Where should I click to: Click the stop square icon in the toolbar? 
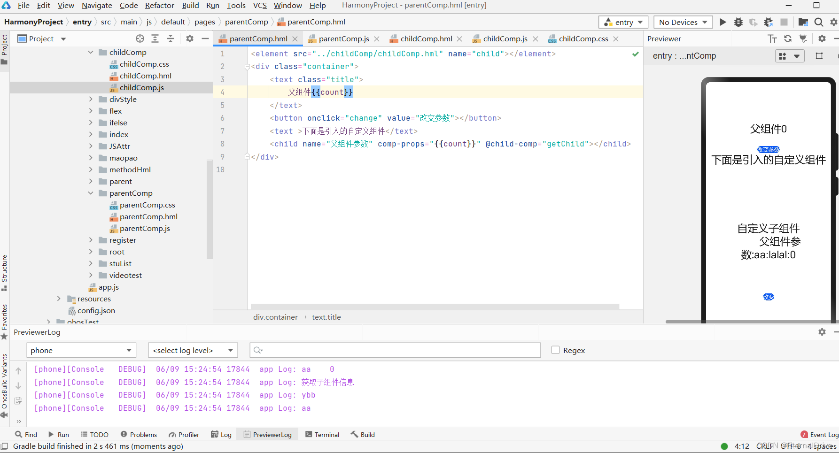[x=784, y=22]
